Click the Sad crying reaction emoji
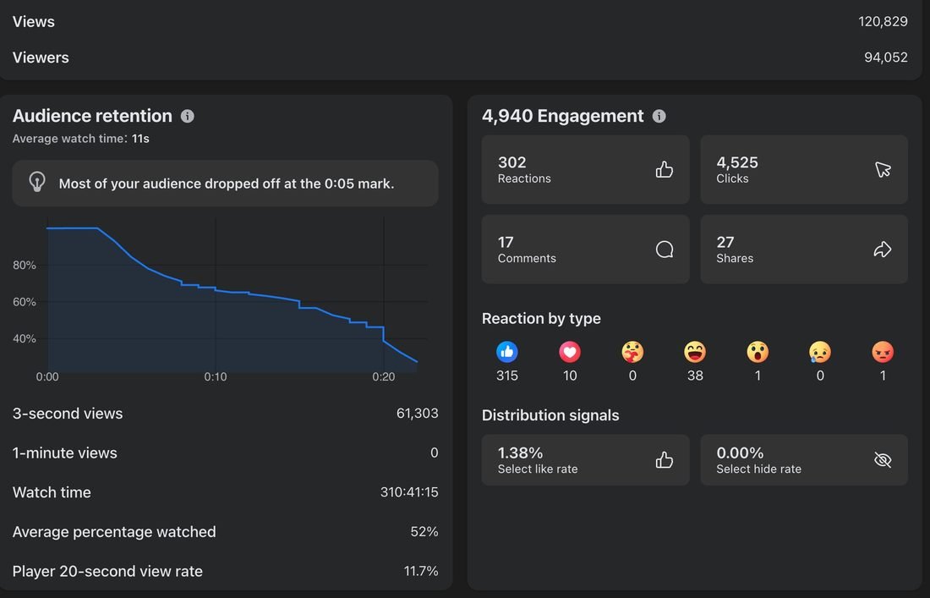 click(820, 352)
